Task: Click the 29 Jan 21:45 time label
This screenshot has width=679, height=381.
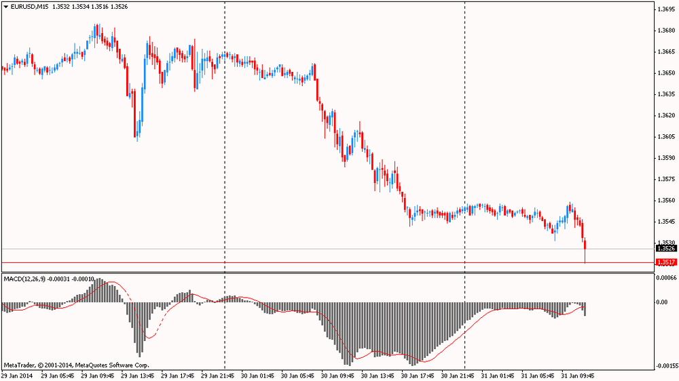Action: tap(217, 376)
